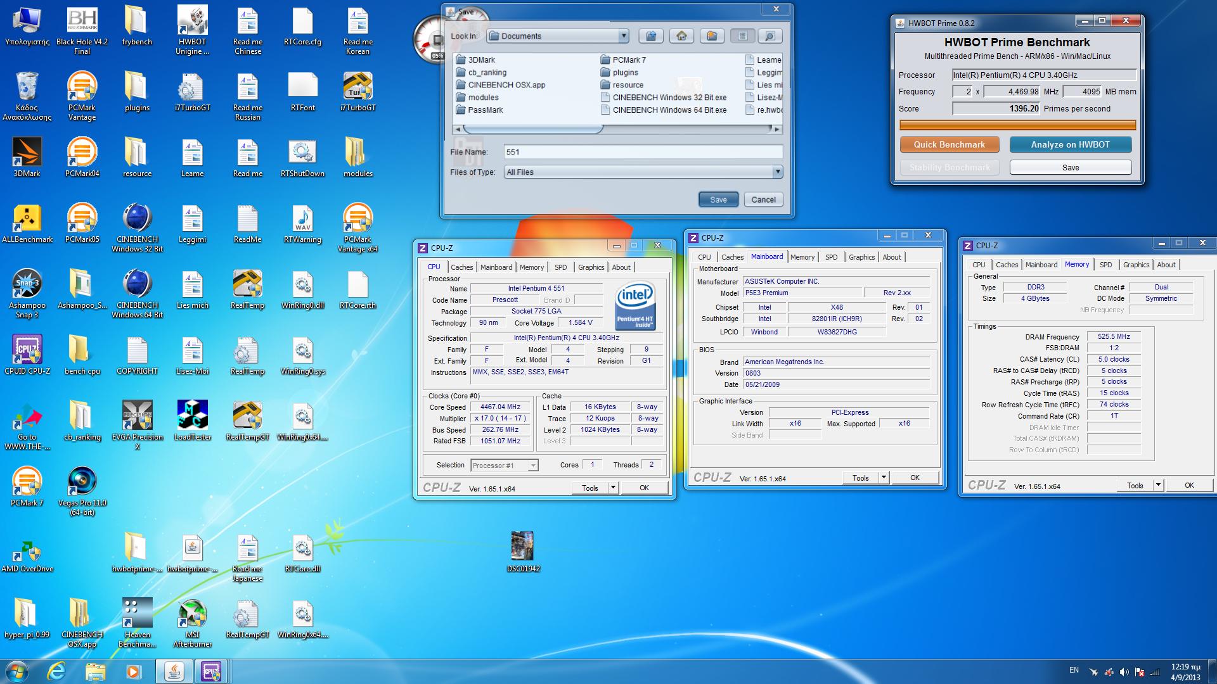Open the LoadTester desktop icon
Image resolution: width=1217 pixels, height=684 pixels.
coord(192,421)
